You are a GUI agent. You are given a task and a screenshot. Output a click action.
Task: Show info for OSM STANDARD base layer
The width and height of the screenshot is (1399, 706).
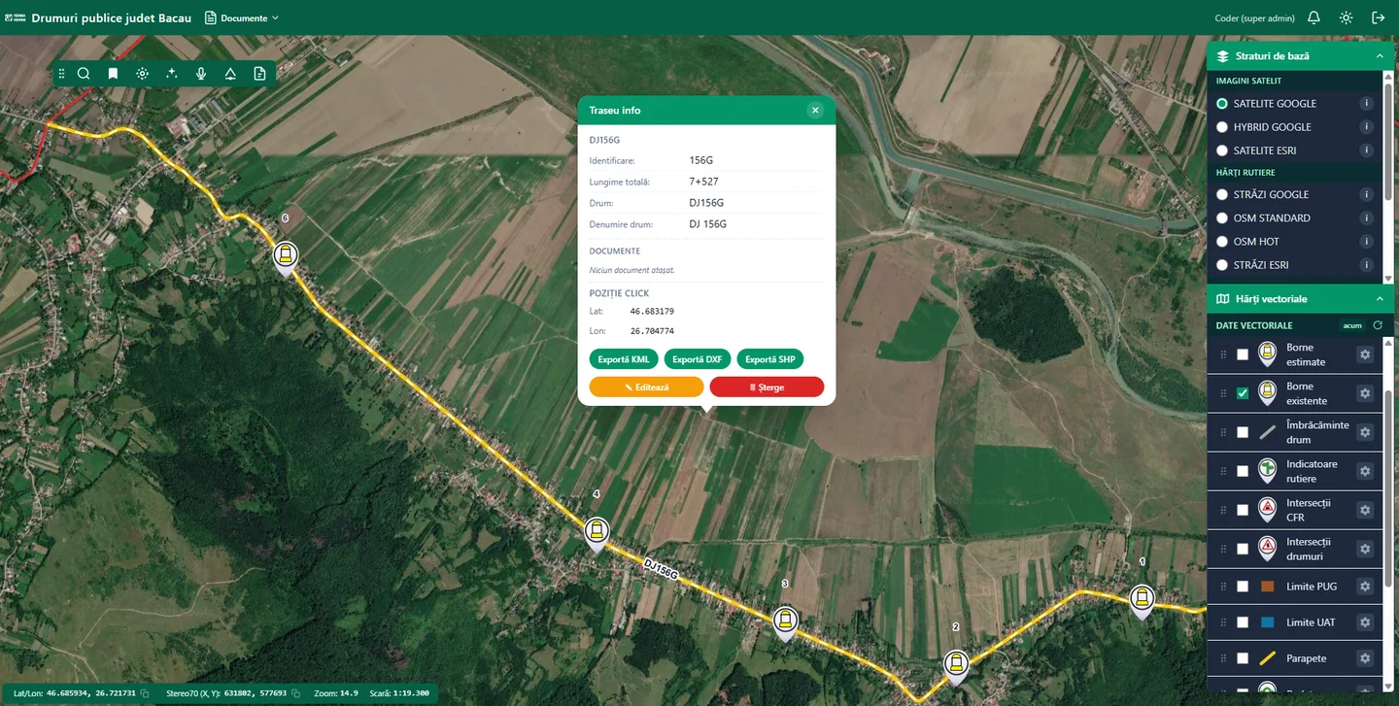(1366, 219)
